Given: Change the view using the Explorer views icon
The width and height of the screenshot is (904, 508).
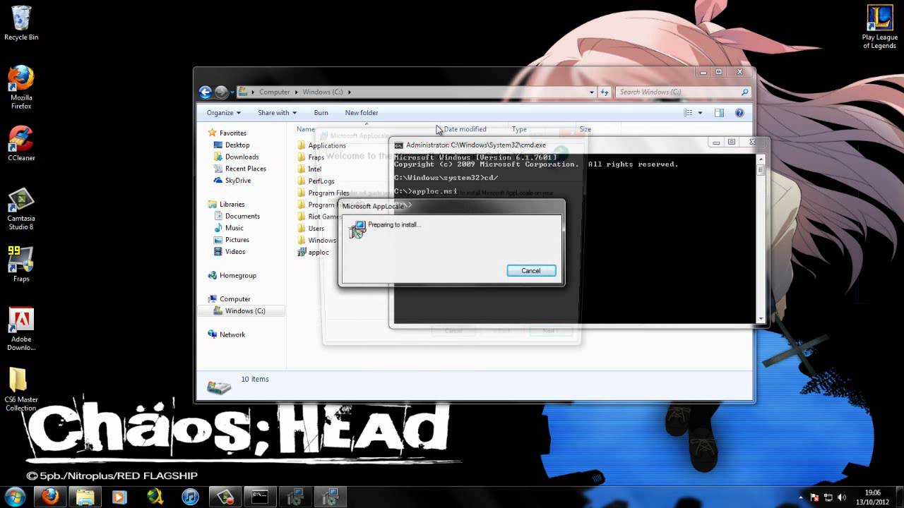Looking at the screenshot, I should [x=688, y=113].
